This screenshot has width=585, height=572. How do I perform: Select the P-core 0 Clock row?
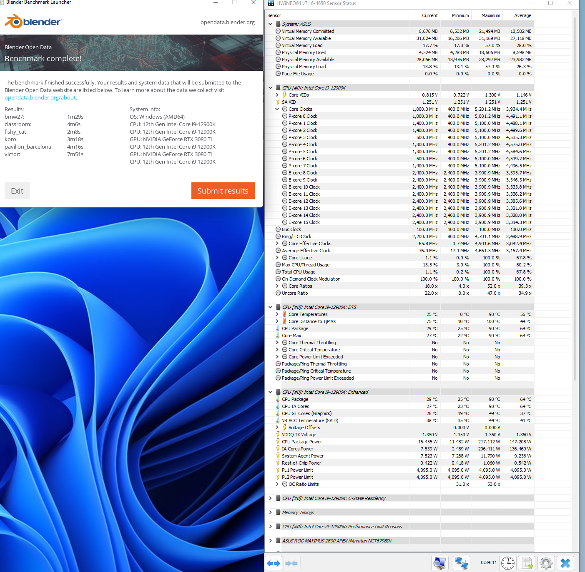[x=399, y=116]
